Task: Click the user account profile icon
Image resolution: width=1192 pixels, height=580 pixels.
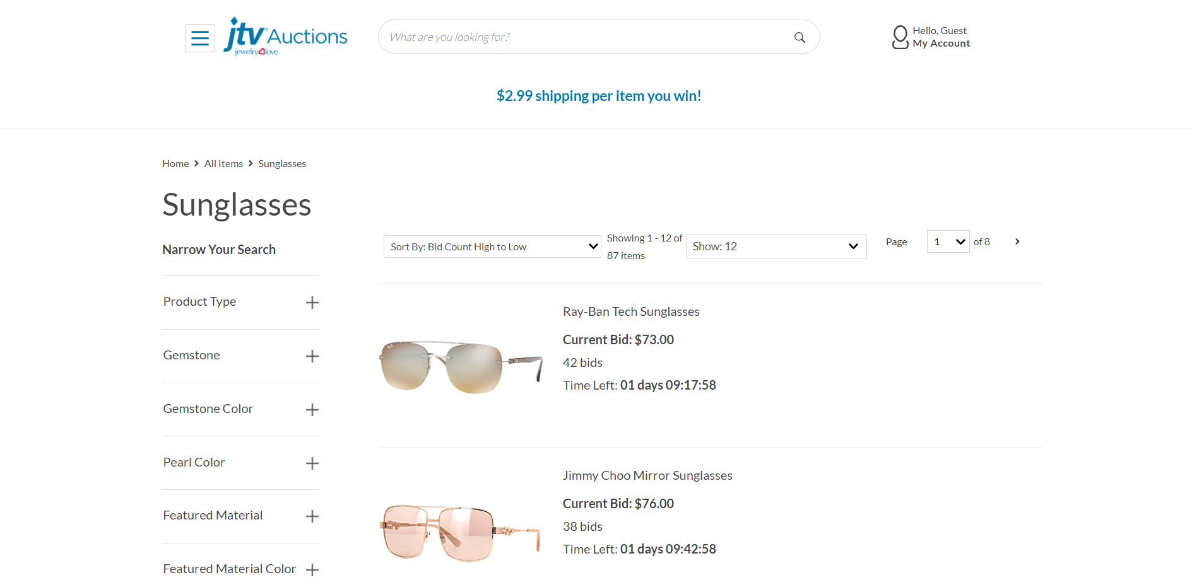Action: tap(900, 37)
